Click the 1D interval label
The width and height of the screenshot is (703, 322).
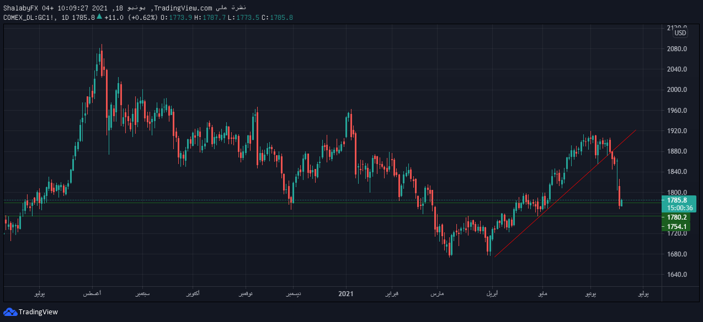[66, 18]
